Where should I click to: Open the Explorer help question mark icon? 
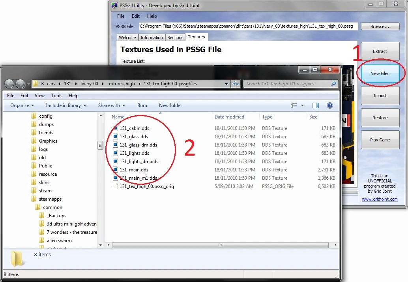tap(330, 105)
